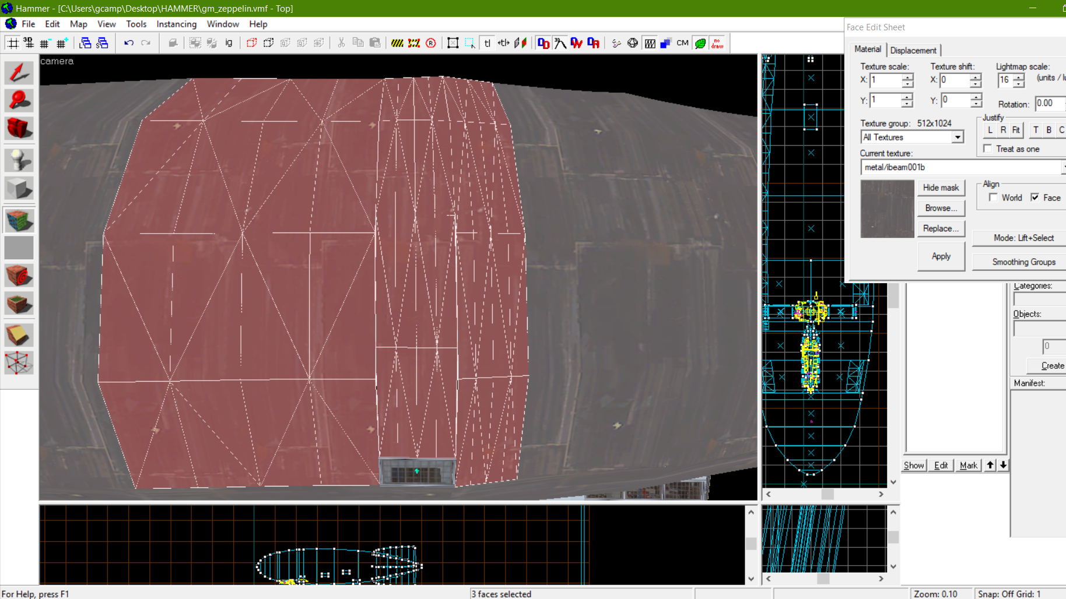Click the ig (ignore groups) icon
This screenshot has width=1066, height=599.
pos(229,43)
